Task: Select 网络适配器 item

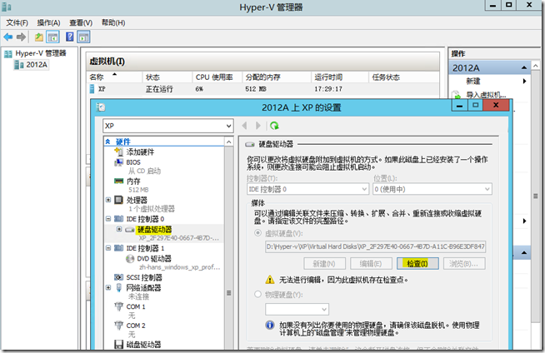Action: pos(143,288)
